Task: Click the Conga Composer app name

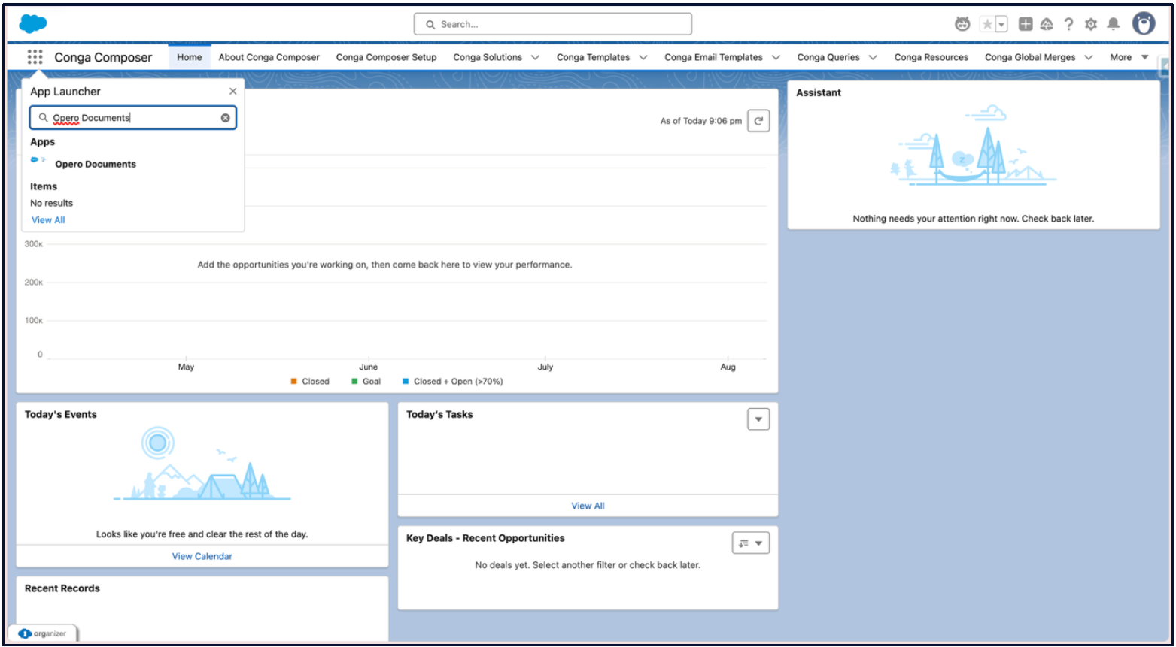Action: [103, 57]
